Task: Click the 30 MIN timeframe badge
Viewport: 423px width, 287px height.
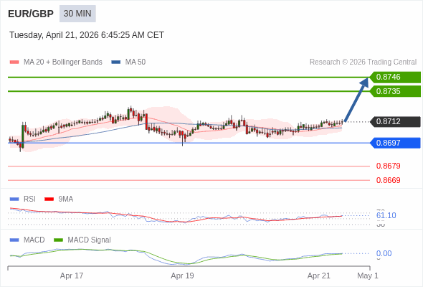Action: [x=77, y=14]
